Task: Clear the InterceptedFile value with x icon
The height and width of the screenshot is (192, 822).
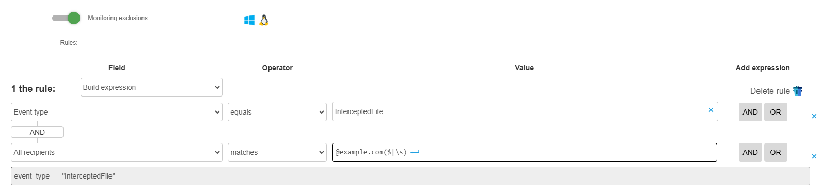Action: pos(711,110)
